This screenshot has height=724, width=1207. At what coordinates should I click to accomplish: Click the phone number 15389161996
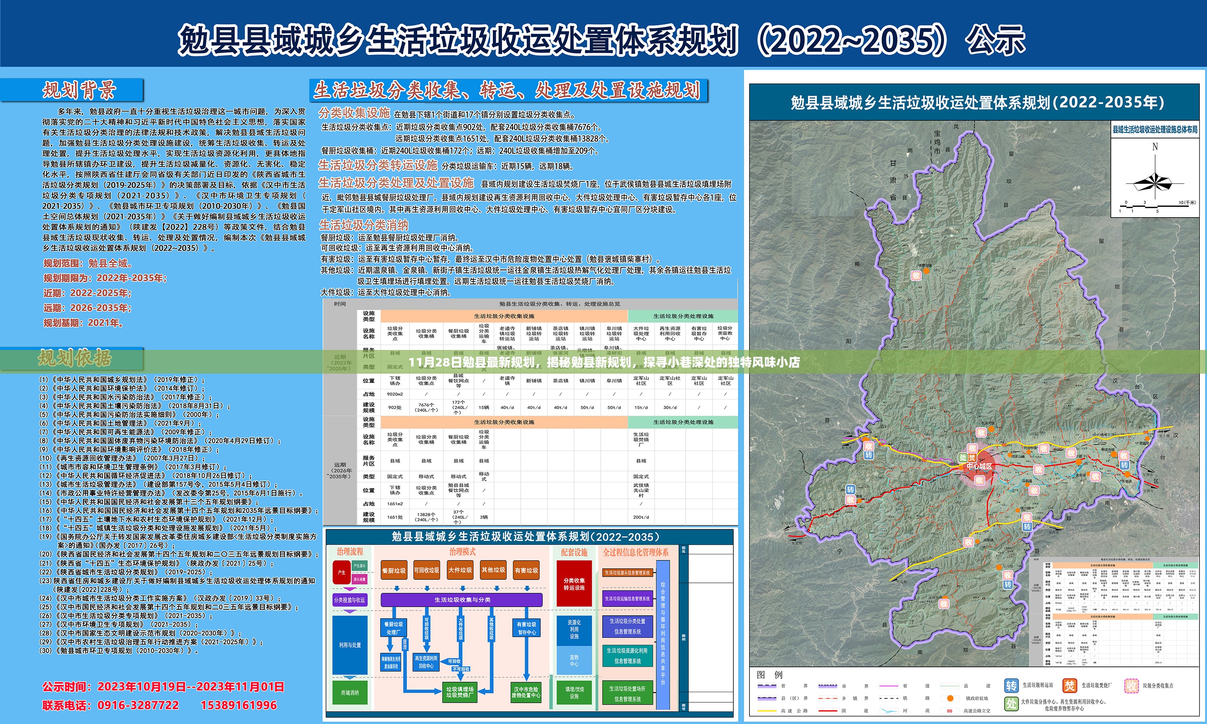[239, 705]
